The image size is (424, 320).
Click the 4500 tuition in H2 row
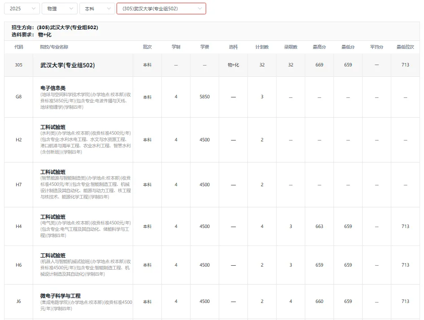(205, 140)
